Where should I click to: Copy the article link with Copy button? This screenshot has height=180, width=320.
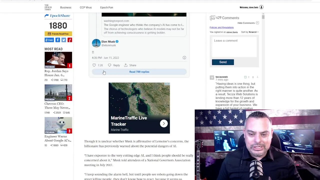(x=49, y=40)
